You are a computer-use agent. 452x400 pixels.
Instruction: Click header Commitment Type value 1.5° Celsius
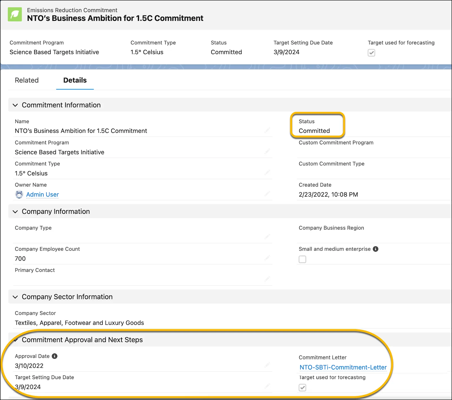[147, 52]
